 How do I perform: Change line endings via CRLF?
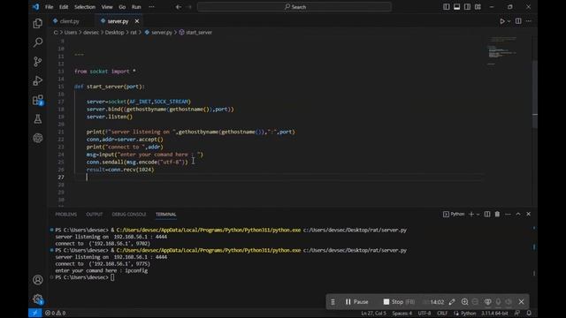tap(442, 313)
